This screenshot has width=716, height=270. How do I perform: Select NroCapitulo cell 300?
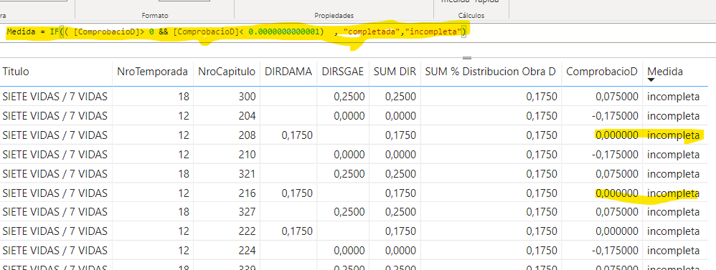pos(247,97)
